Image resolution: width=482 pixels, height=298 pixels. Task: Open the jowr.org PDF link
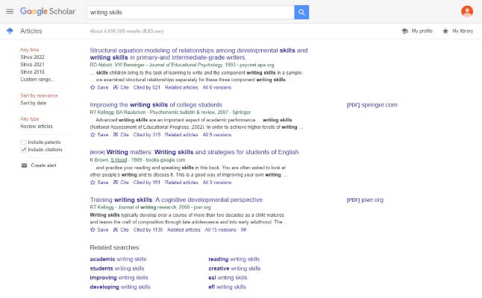[x=365, y=200]
